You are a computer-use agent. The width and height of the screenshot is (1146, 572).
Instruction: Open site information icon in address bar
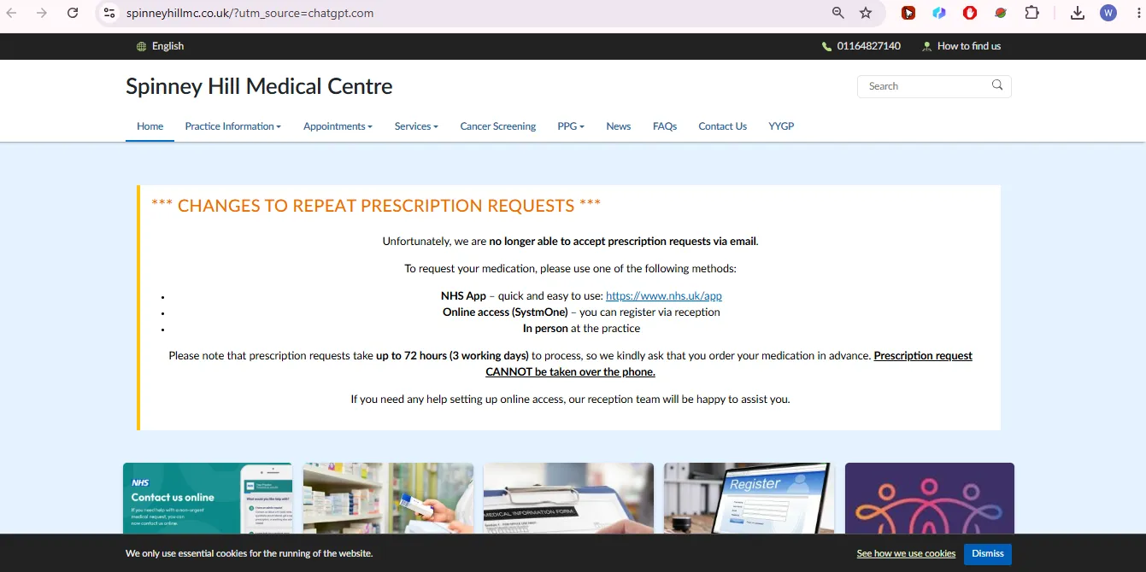tap(109, 13)
